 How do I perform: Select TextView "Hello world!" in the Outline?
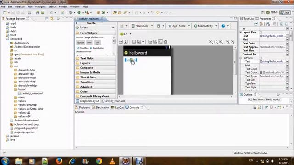point(265,99)
